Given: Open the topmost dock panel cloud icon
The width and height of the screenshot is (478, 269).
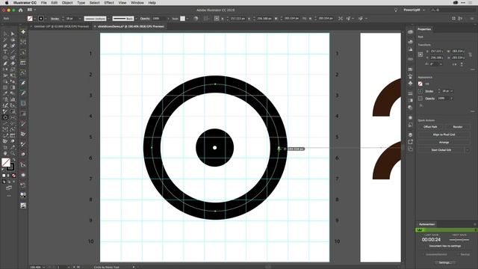Looking at the screenshot, I should point(410,31).
